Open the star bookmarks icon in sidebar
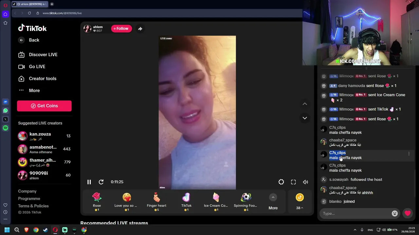This screenshot has width=419, height=235. point(5,23)
